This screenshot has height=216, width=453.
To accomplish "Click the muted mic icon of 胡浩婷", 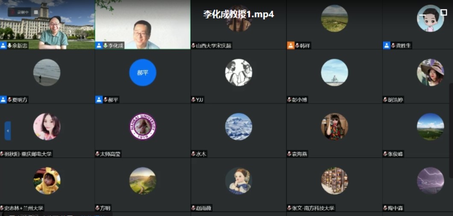I will (385, 100).
